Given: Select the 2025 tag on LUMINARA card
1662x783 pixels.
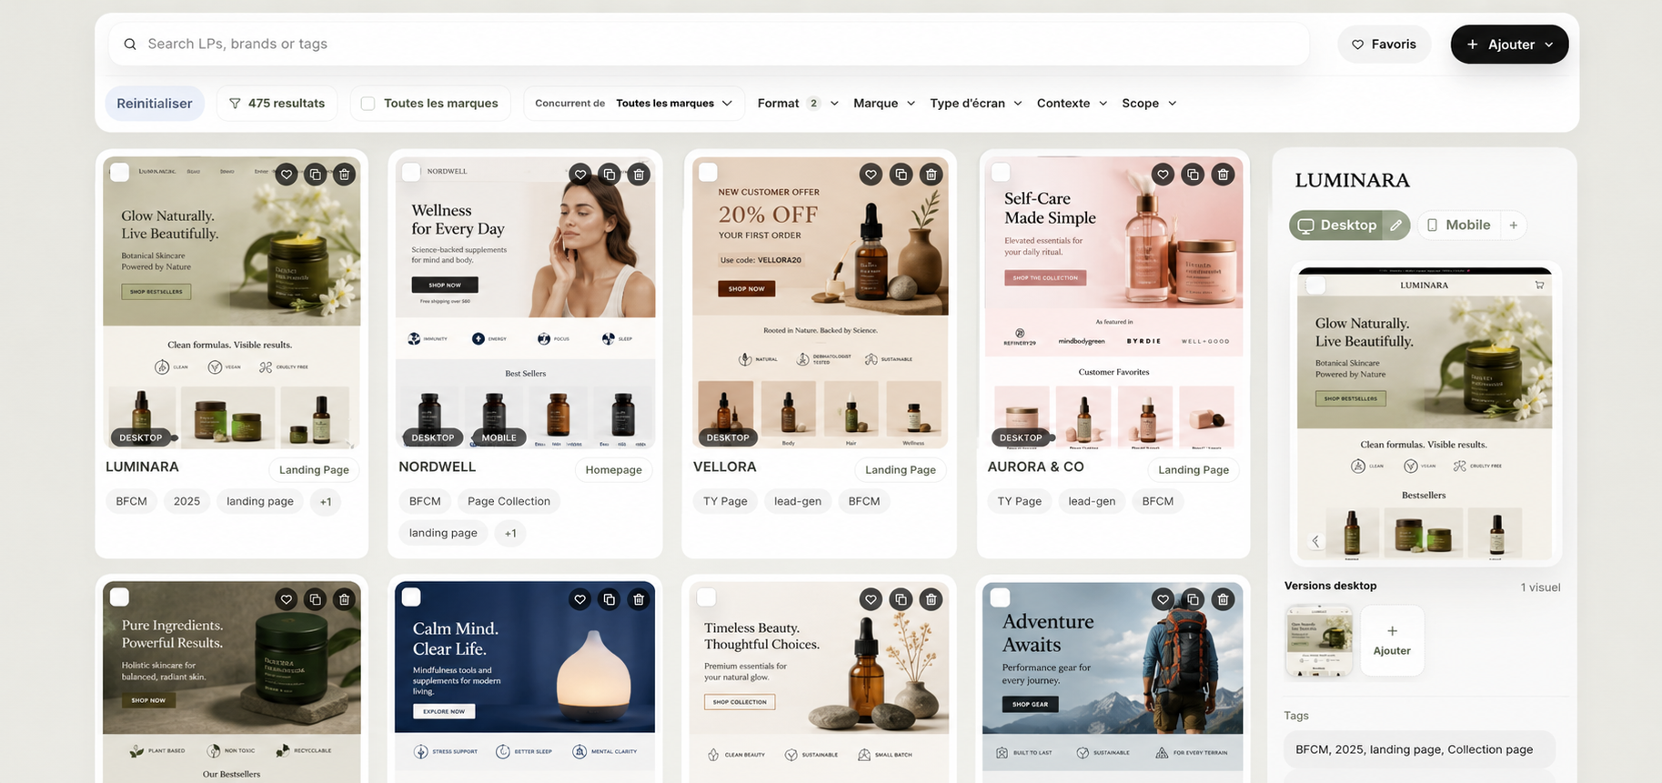Looking at the screenshot, I should pos(186,501).
